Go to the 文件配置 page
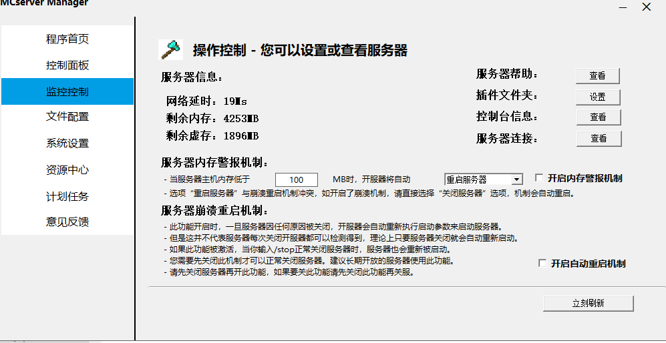Screen dimensions: 666x343 [x=67, y=117]
